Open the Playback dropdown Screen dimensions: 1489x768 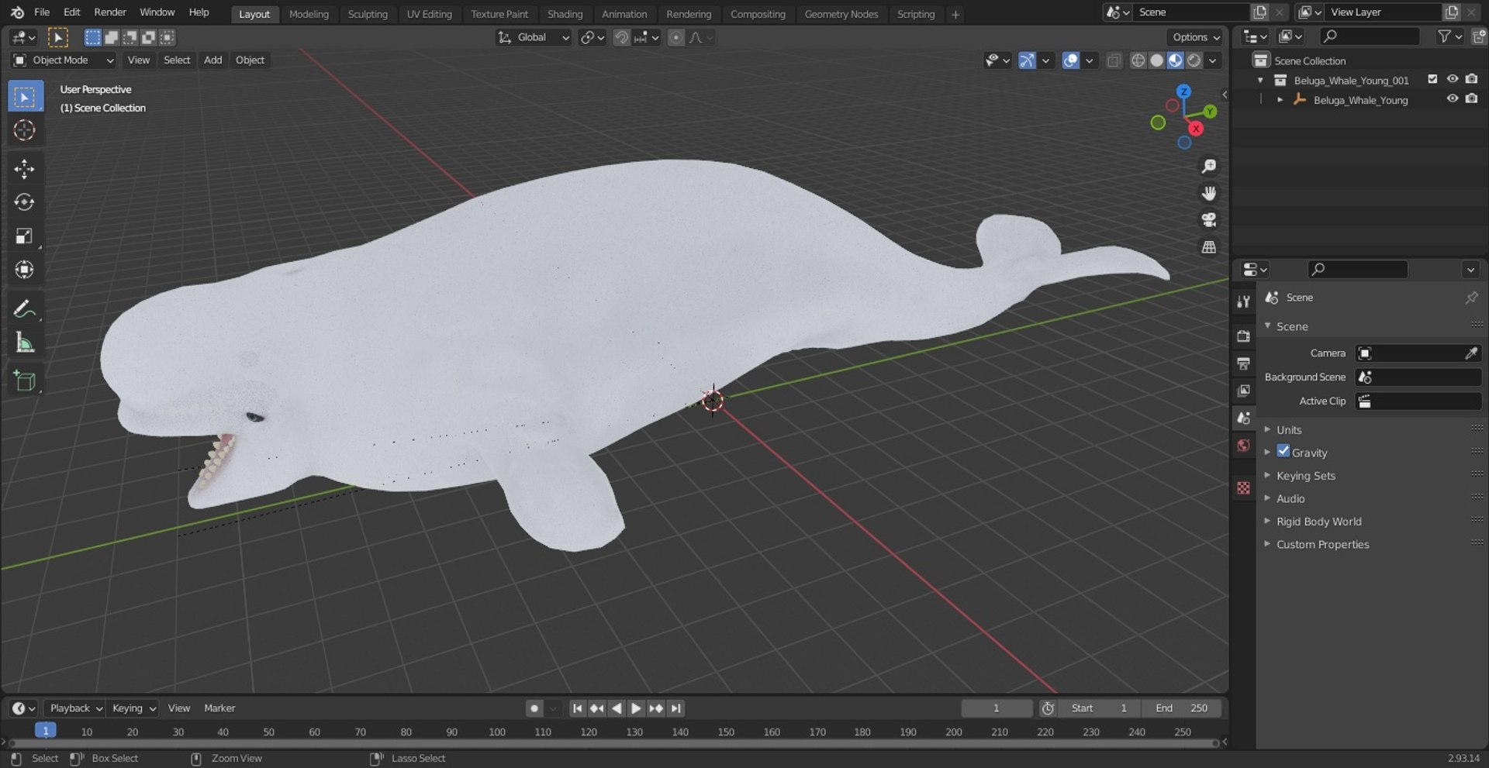pos(75,708)
